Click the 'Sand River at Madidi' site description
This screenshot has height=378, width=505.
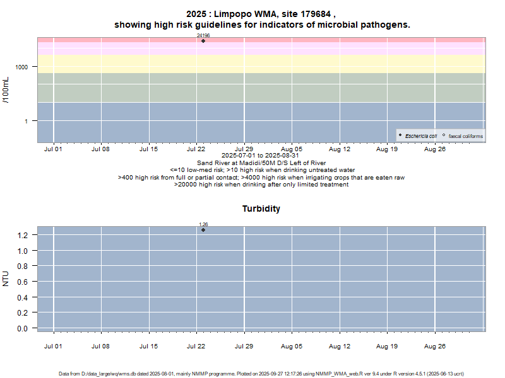coord(261,163)
